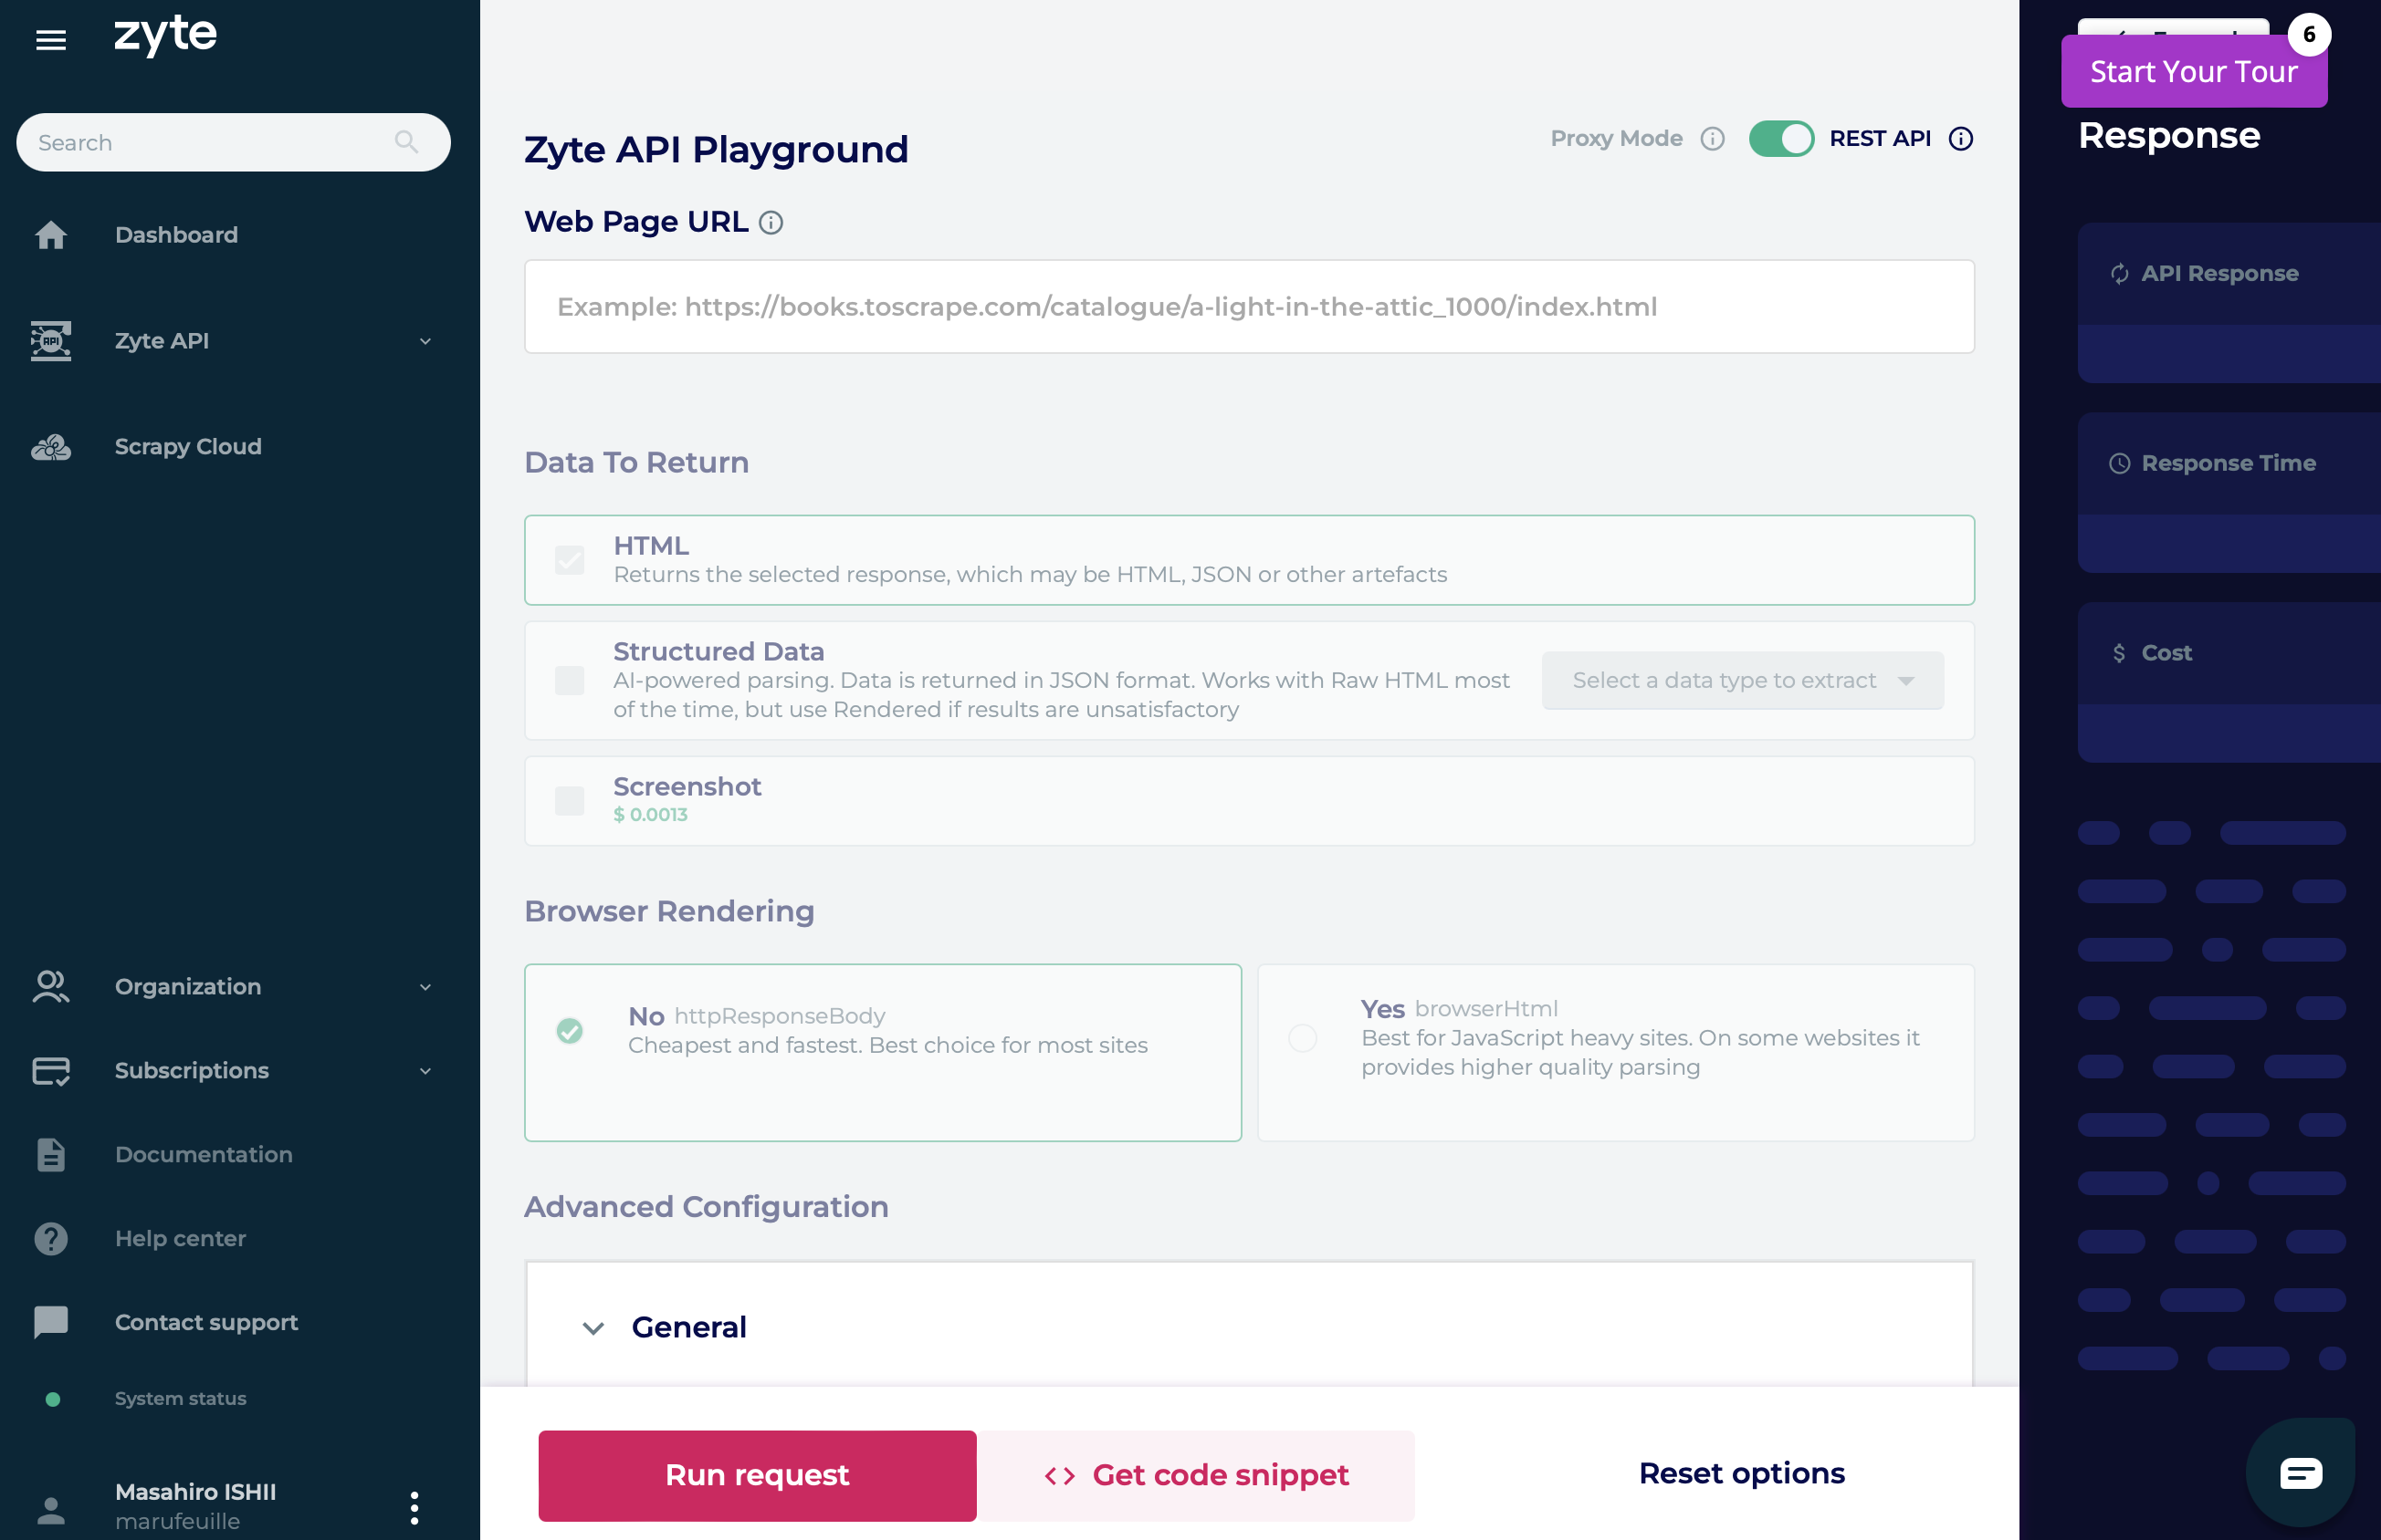
Task: Click the Web Page URL input field
Action: coord(1249,307)
